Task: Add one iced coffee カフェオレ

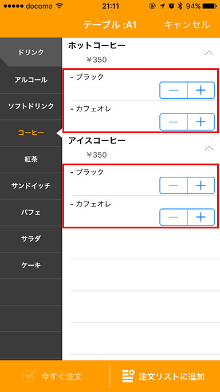Action: [x=201, y=217]
